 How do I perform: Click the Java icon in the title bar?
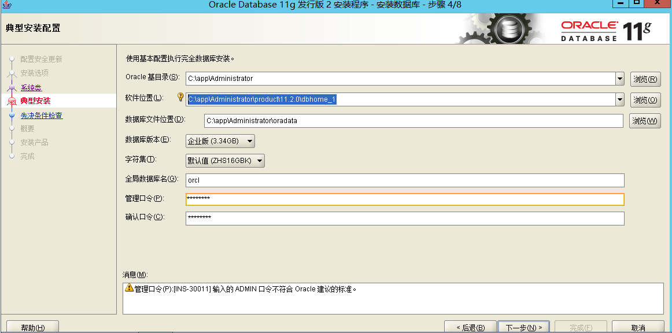[x=6, y=4]
